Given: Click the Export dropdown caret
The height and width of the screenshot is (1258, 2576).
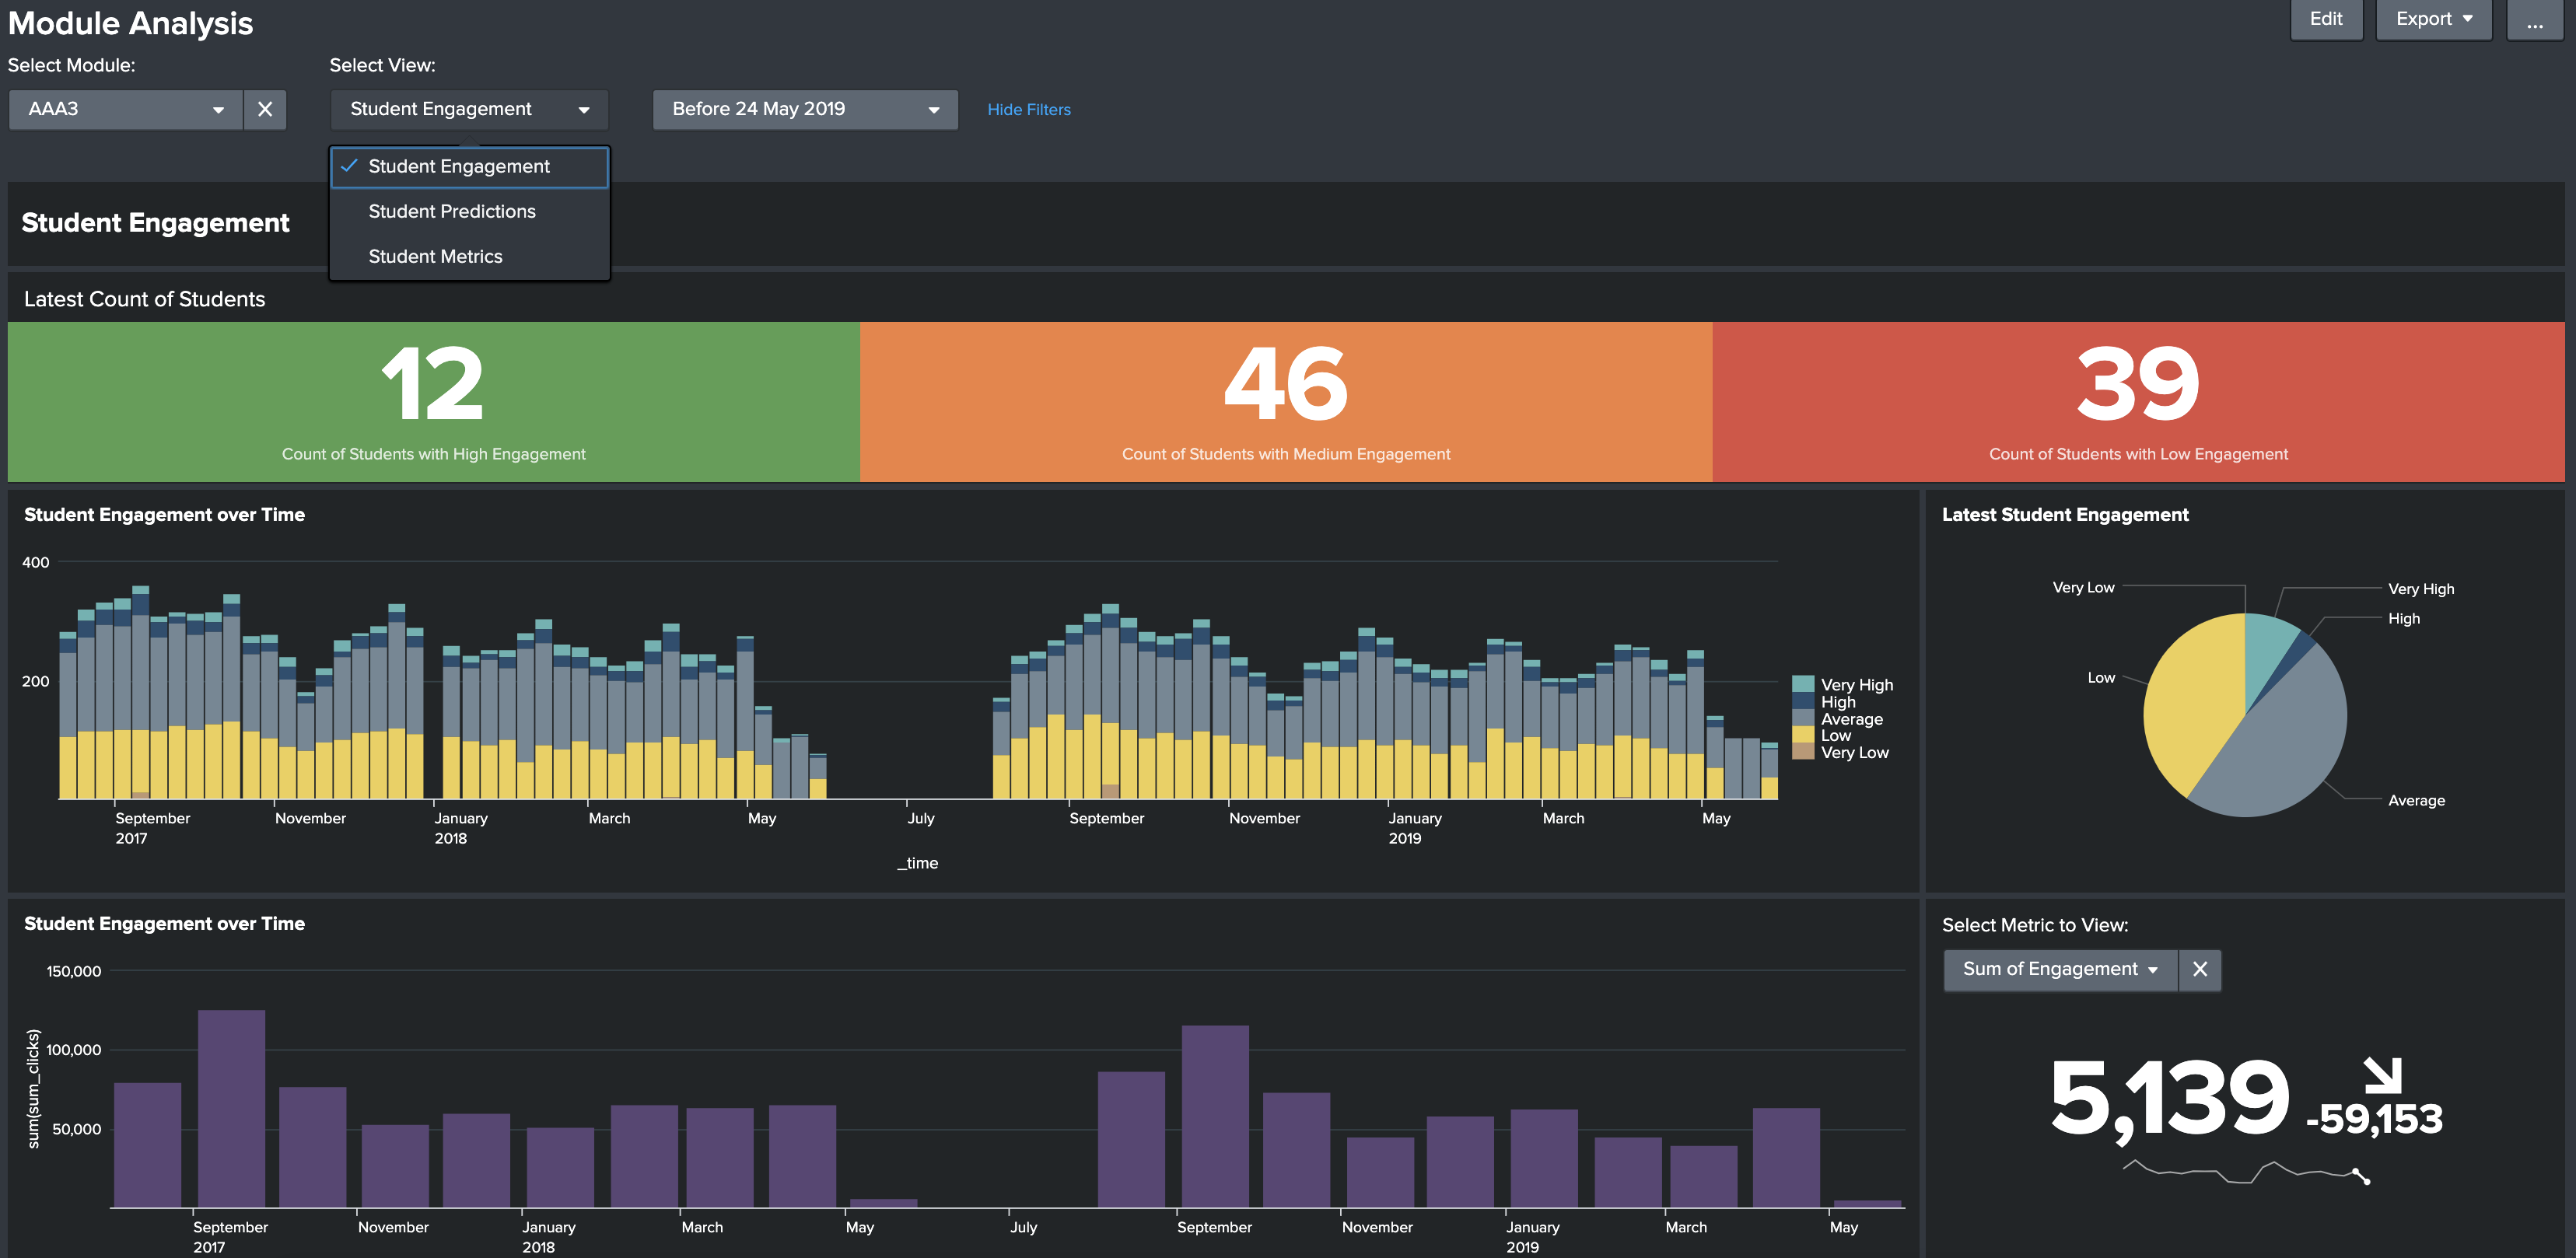Looking at the screenshot, I should [x=2467, y=19].
